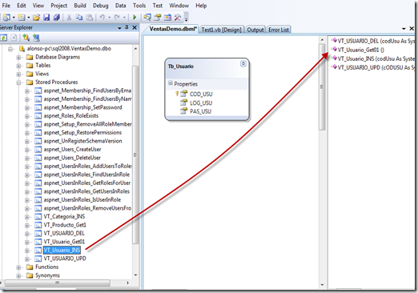
Task: Close the Server Explorer panel
Action: coord(135,27)
